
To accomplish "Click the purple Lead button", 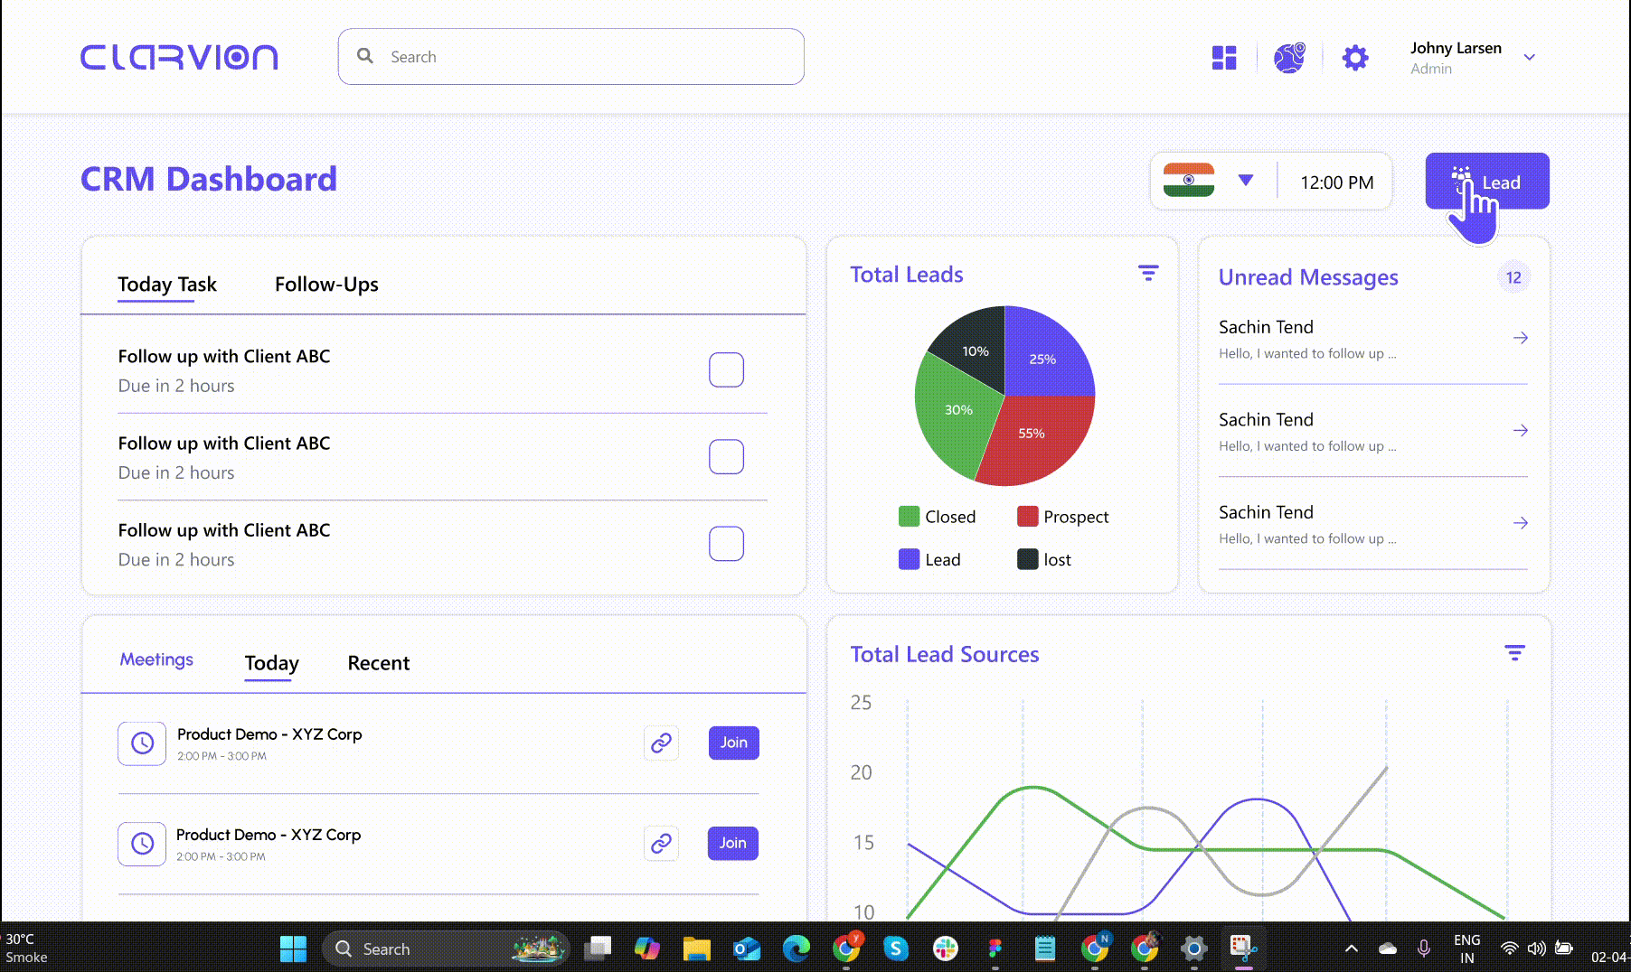I will point(1487,182).
